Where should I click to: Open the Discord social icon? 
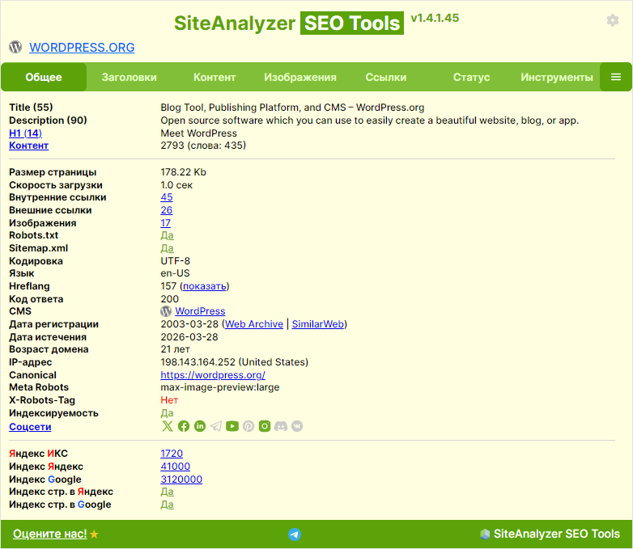281,426
